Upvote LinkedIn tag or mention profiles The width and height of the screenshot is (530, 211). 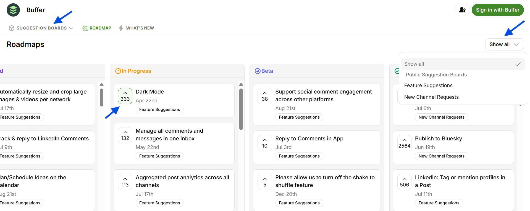(404, 182)
